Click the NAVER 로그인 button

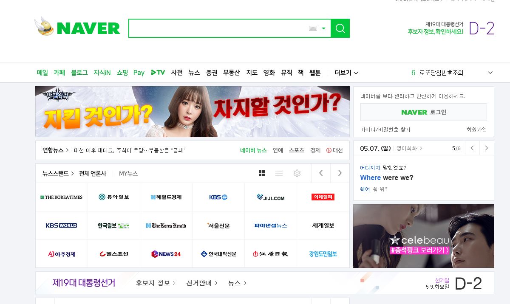(423, 112)
